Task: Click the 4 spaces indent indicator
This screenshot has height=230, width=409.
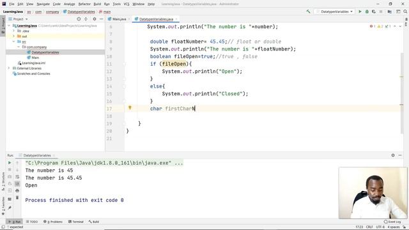Action: point(394,227)
